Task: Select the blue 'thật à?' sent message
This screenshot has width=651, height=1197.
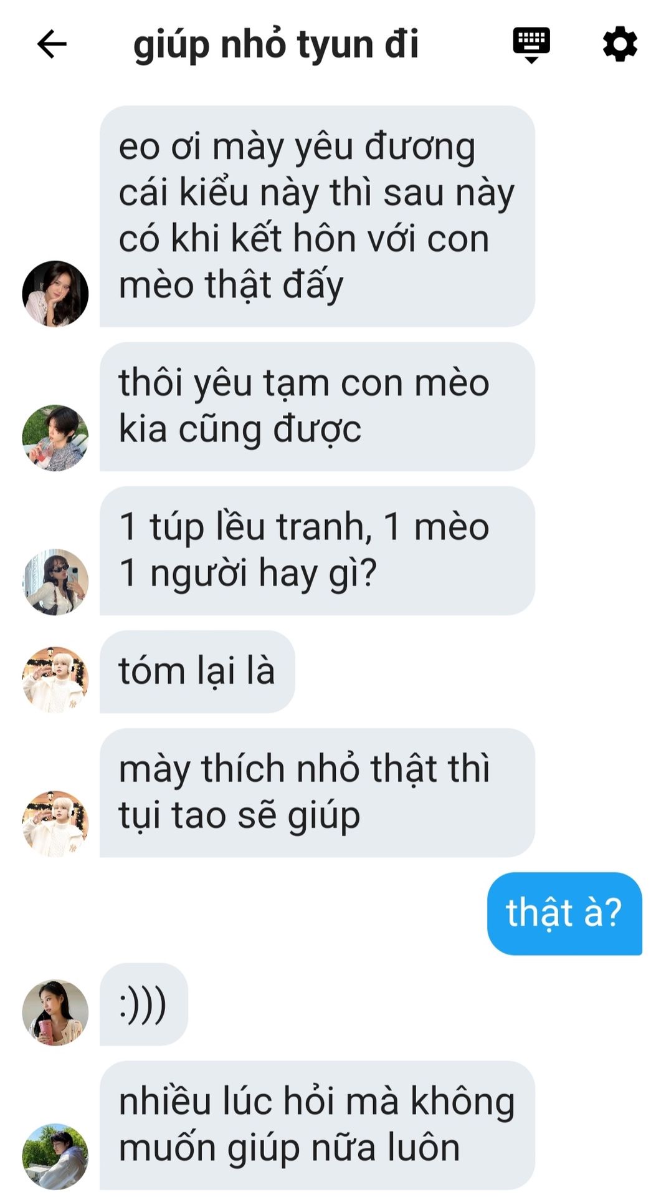Action: click(x=564, y=913)
